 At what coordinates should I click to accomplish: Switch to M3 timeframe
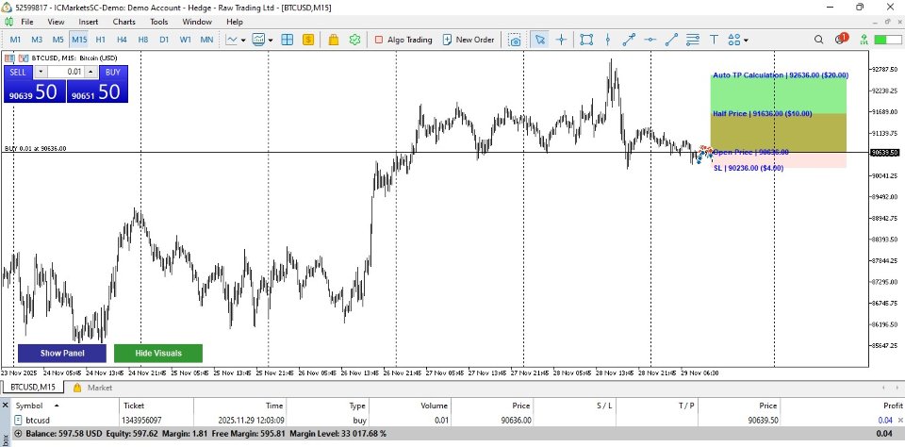pyautogui.click(x=37, y=40)
